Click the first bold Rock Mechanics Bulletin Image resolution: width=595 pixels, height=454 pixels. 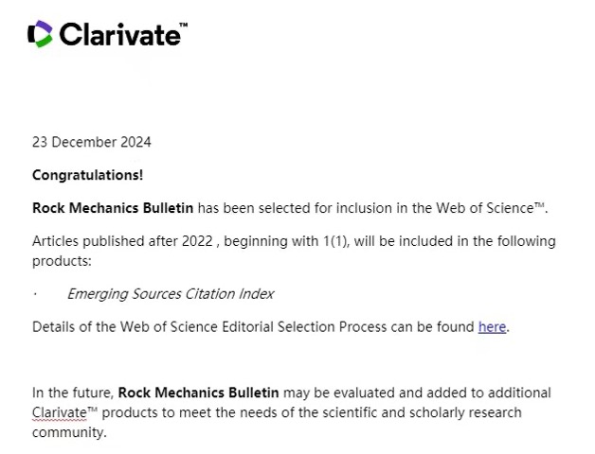point(113,208)
